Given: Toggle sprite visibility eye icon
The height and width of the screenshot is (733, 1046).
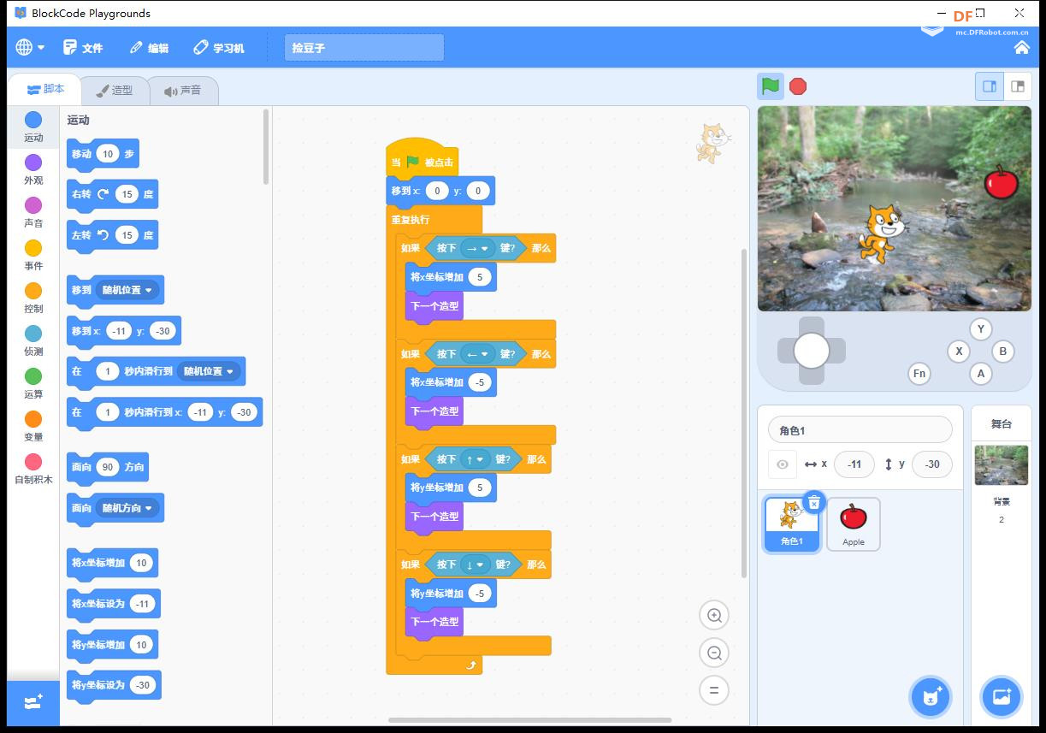Looking at the screenshot, I should coord(782,464).
